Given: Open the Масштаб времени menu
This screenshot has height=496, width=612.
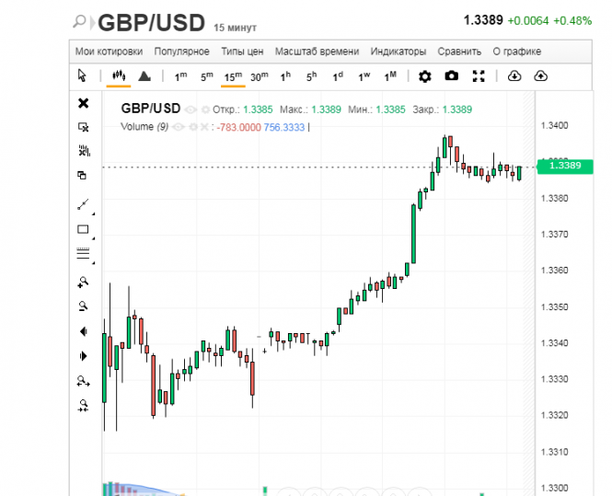Looking at the screenshot, I should coord(317,52).
